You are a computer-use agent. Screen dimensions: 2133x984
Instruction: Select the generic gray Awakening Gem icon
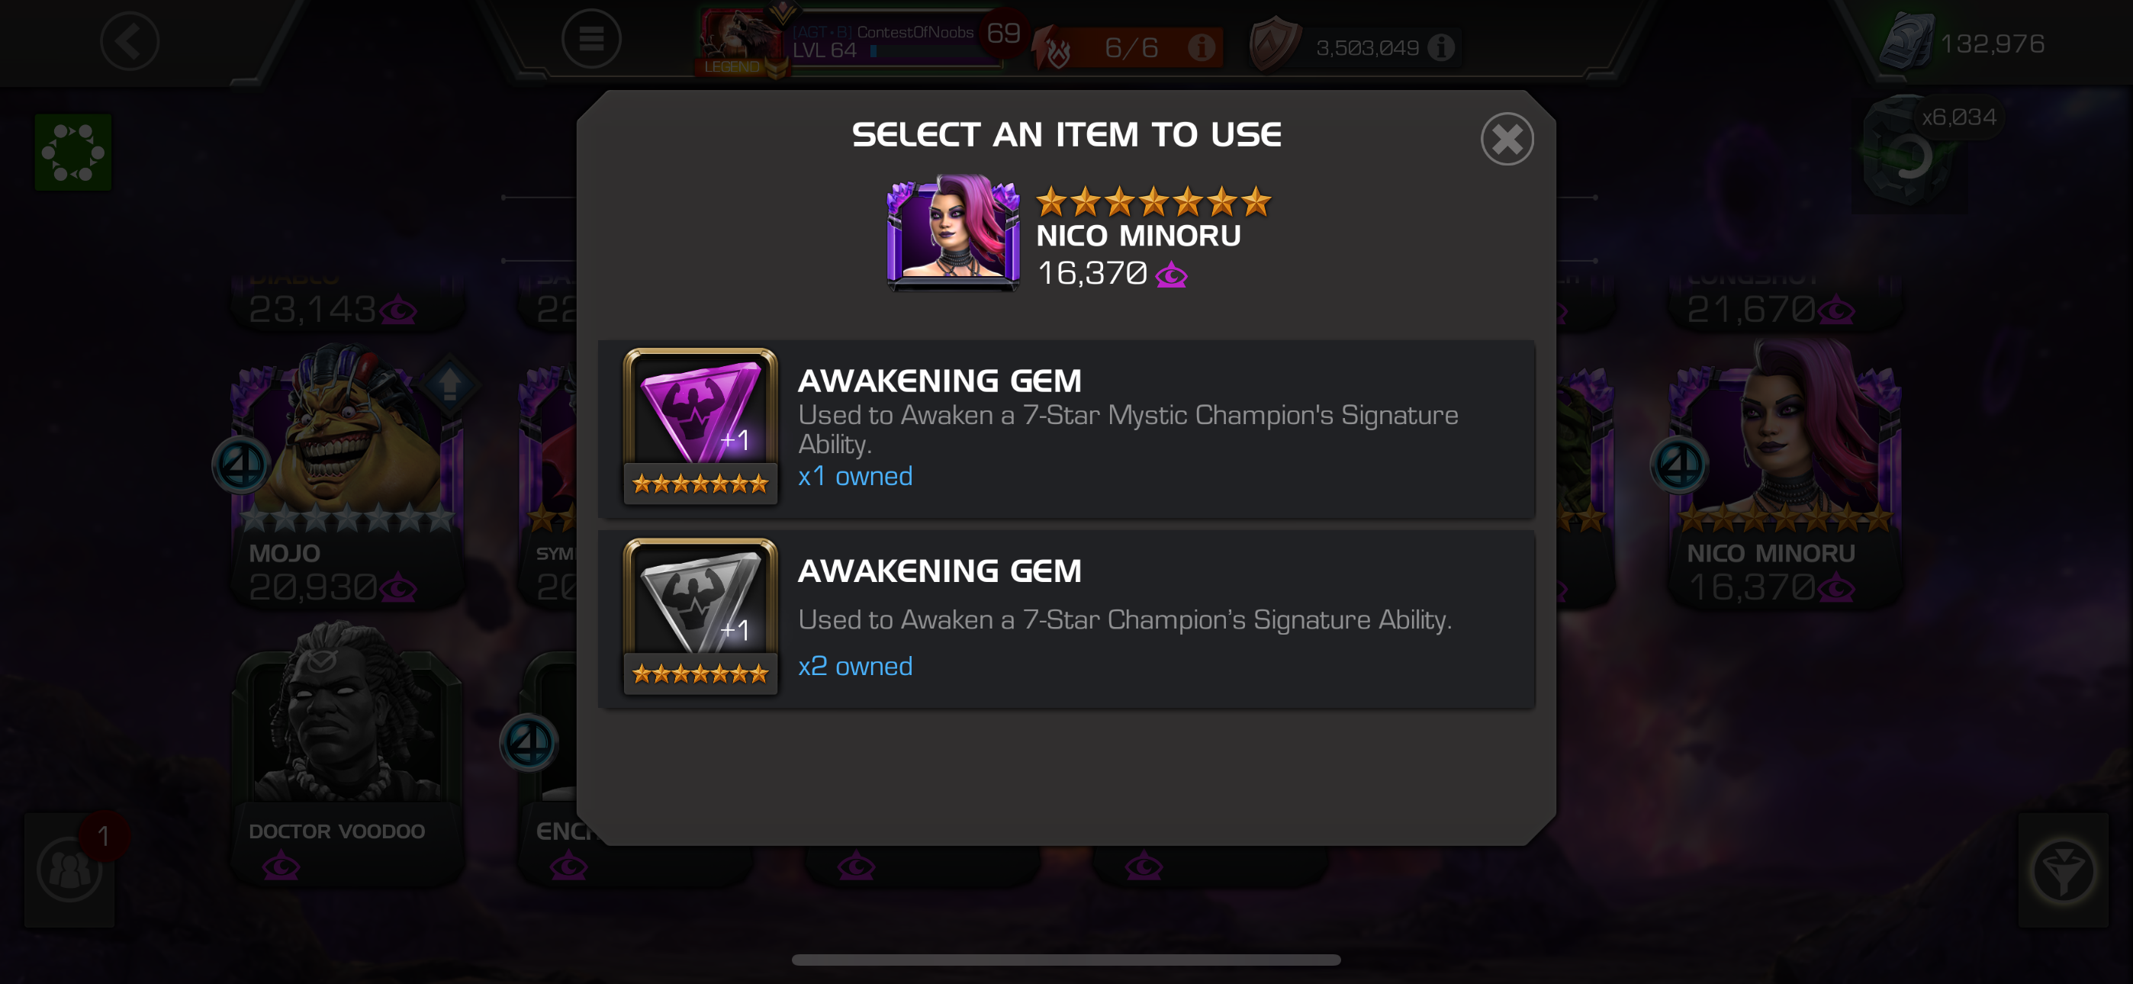coord(700,616)
